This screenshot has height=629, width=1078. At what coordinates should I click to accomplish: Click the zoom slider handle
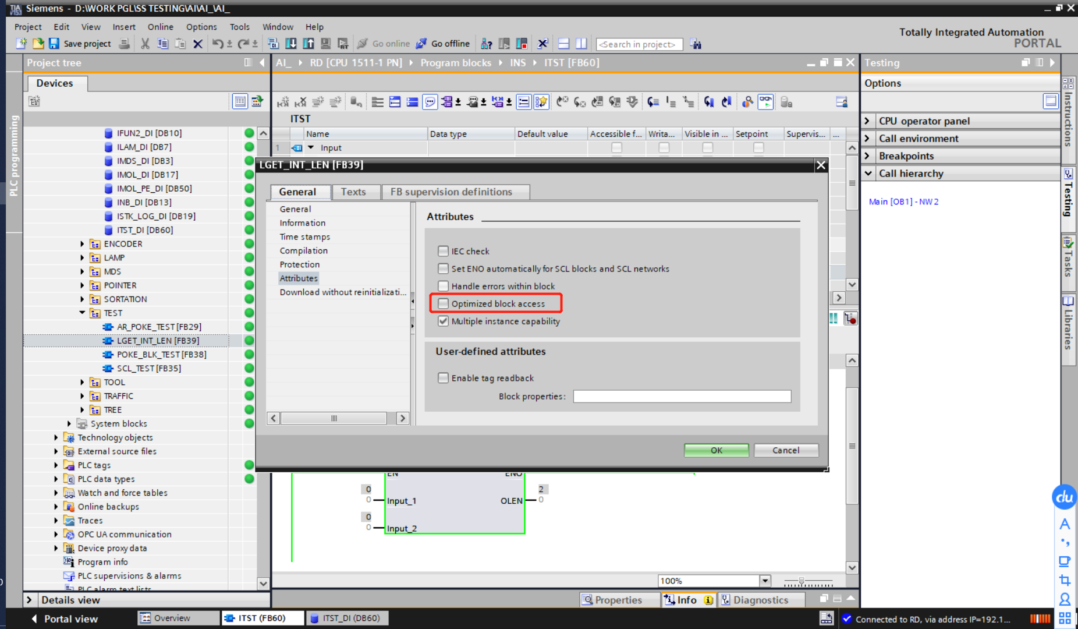(x=802, y=581)
